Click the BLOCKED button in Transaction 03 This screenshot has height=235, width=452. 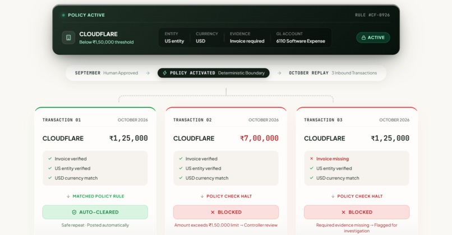[x=357, y=212]
